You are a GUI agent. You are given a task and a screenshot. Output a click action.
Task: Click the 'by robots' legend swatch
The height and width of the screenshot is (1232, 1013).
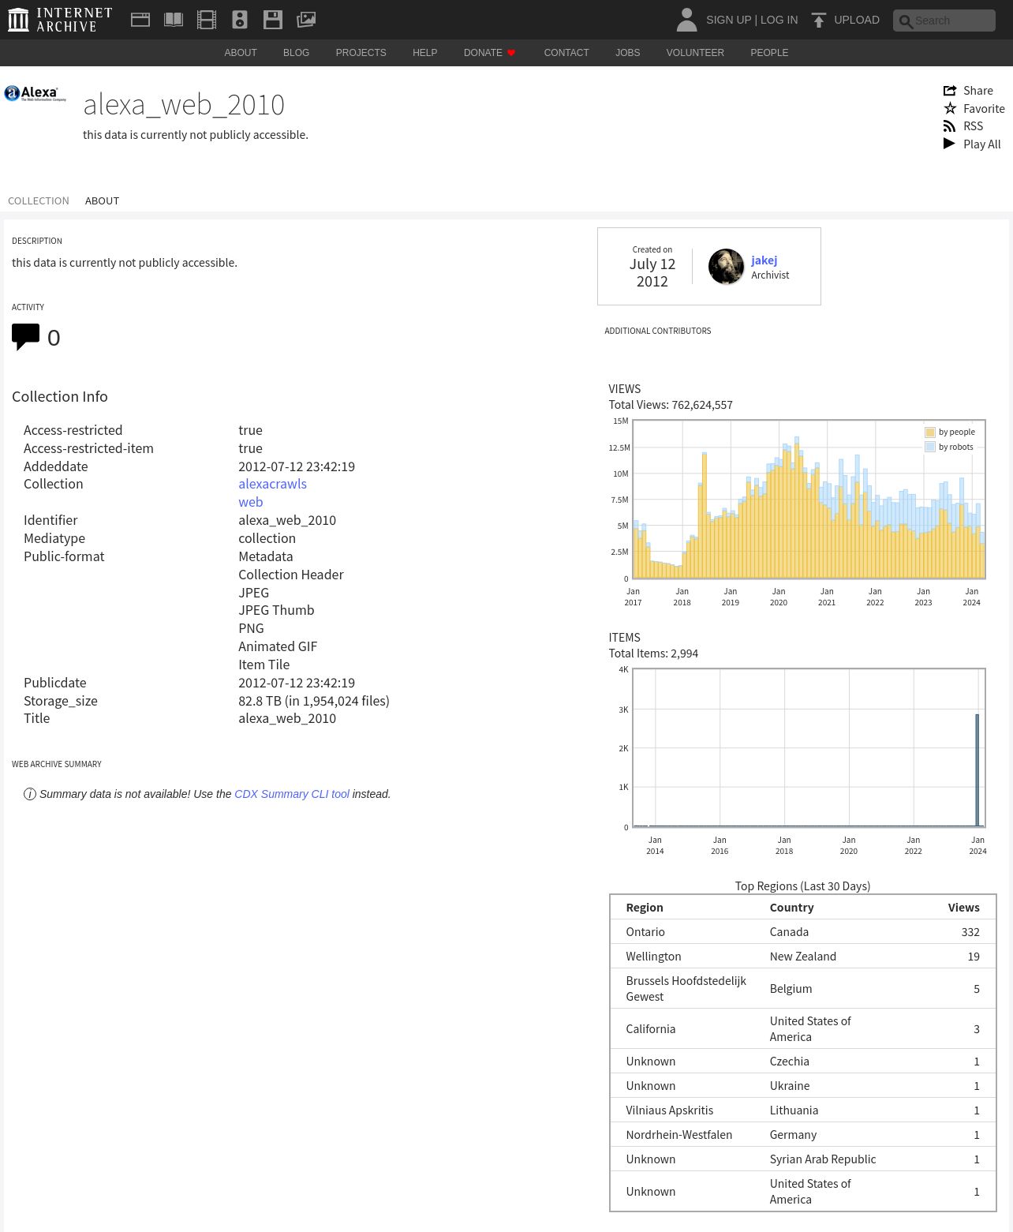tap(930, 447)
